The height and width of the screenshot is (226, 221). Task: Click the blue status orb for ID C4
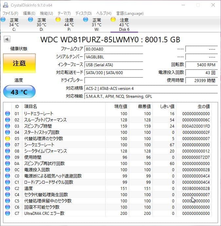click(x=8, y=195)
